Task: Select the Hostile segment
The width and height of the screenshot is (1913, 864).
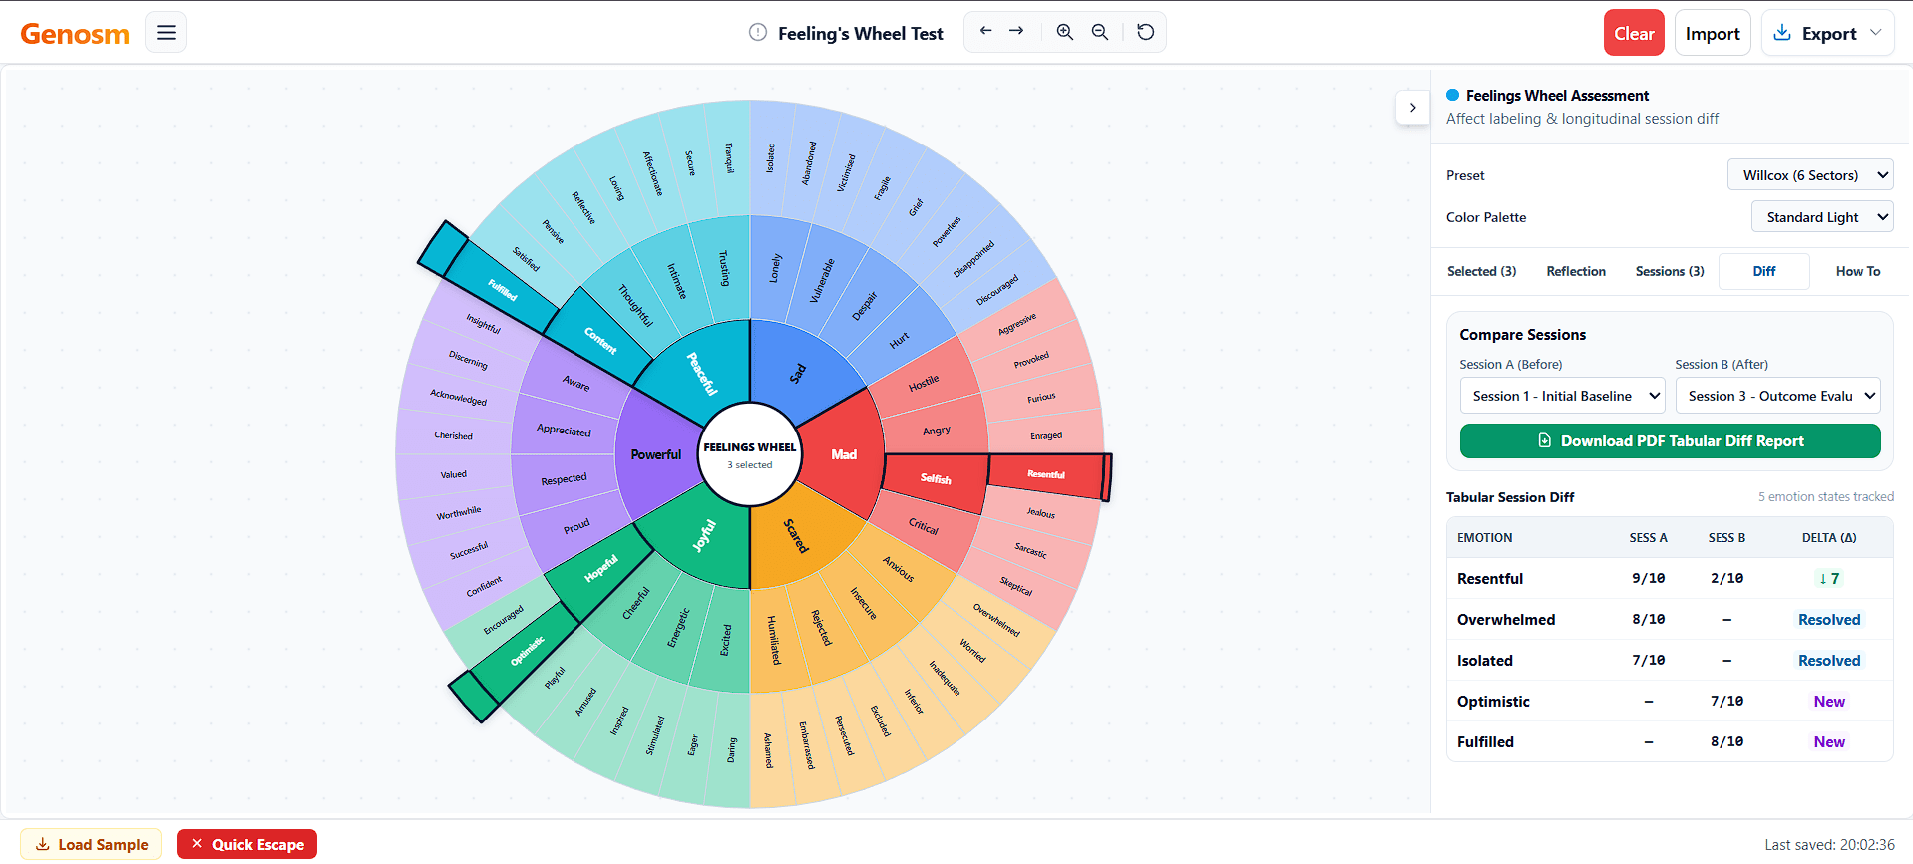Action: pos(924,383)
